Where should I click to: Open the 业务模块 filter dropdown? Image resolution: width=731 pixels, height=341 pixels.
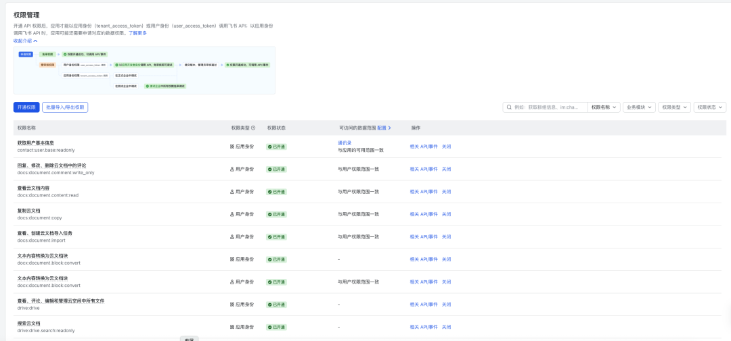point(638,107)
